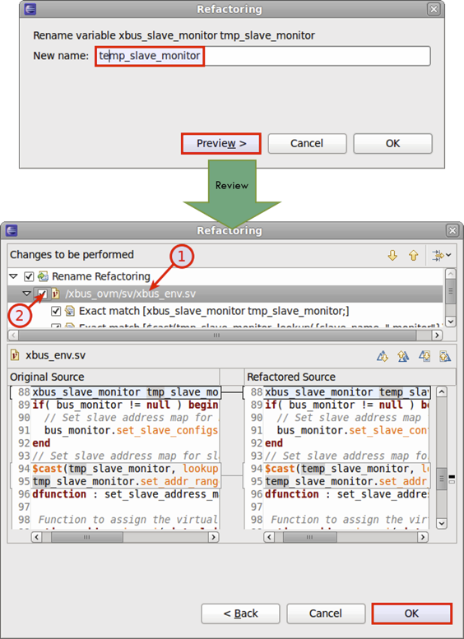Viewport: 464px width, 639px height.
Task: Collapse the Rename Refactoring tree node
Action: [x=13, y=276]
